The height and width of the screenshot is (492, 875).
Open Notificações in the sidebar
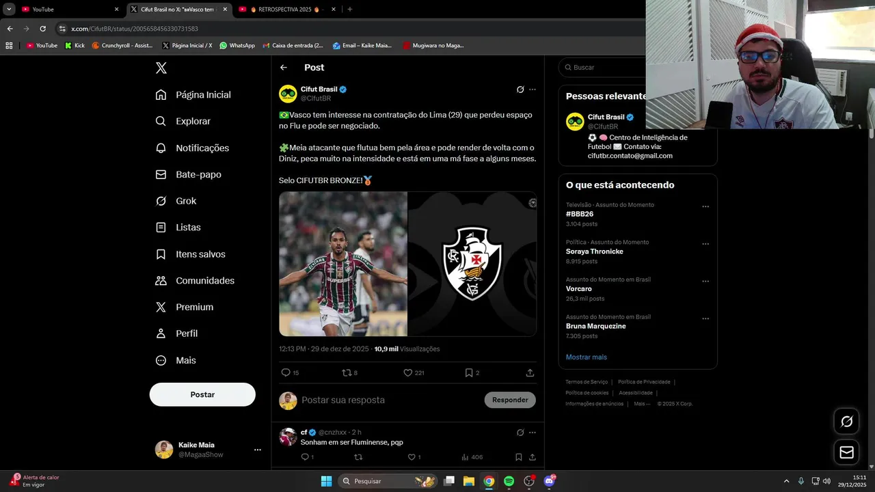point(192,148)
